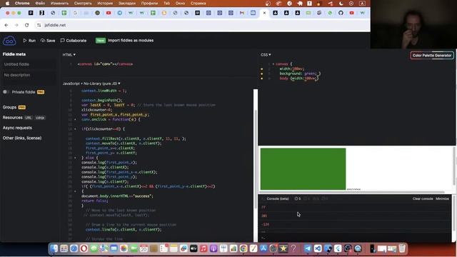This screenshot has height=257, width=457.
Task: Open the Закладки menu
Action: click(127, 3)
